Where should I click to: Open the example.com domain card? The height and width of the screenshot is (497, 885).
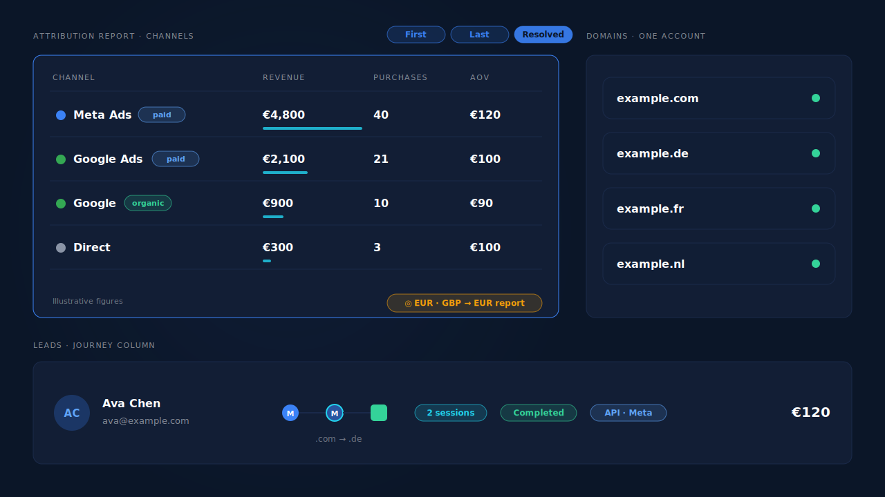click(719, 98)
